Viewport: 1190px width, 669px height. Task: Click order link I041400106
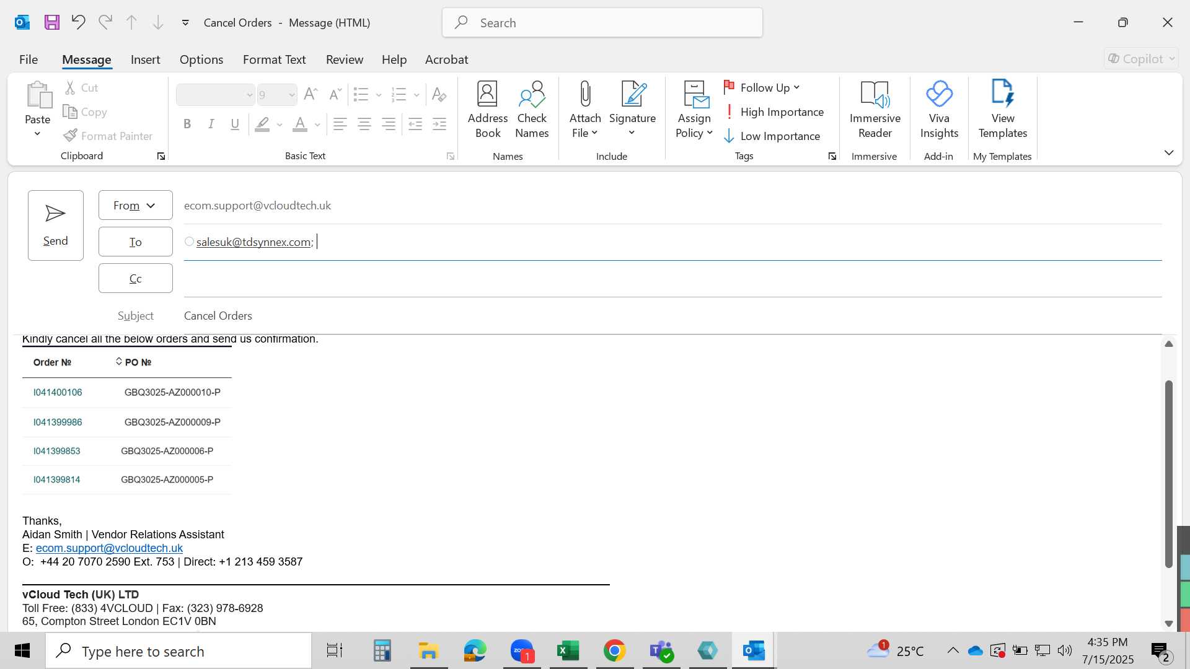pyautogui.click(x=58, y=392)
